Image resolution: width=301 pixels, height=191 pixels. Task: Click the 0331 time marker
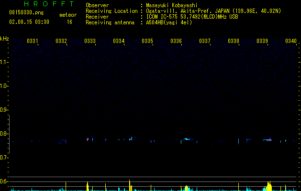tap(32, 41)
